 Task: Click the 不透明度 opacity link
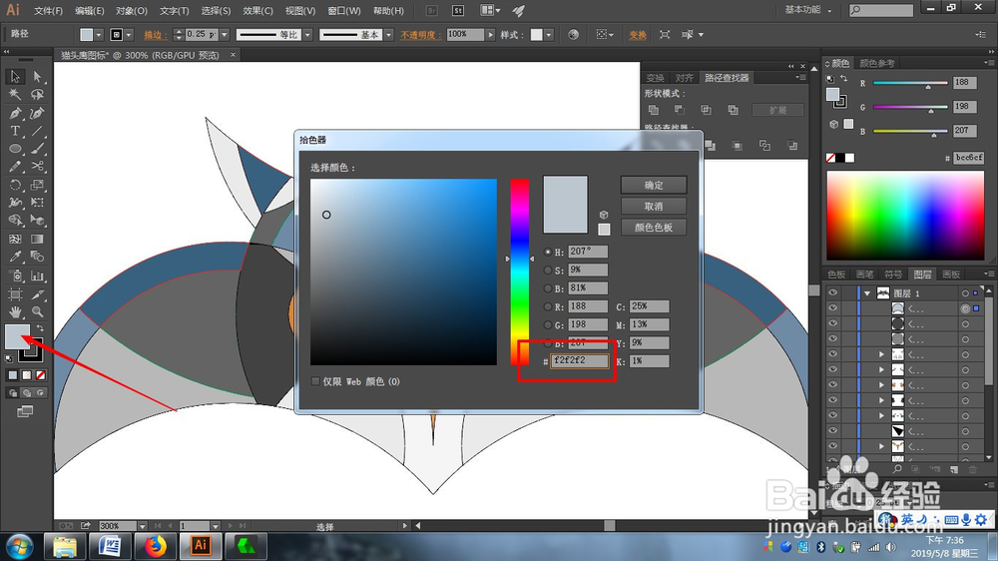[x=421, y=34]
